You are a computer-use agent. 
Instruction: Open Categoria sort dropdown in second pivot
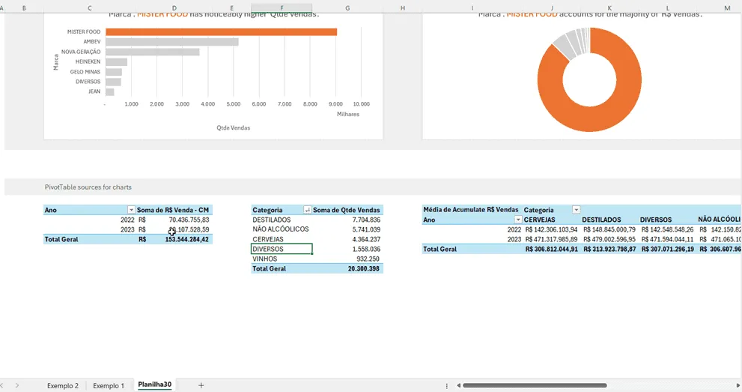pos(307,210)
